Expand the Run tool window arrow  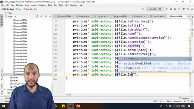point(5,13)
